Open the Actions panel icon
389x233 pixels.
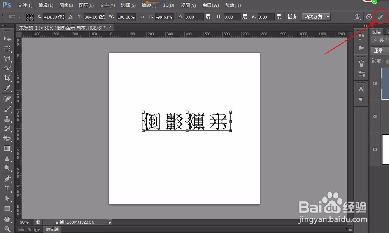pos(361,47)
